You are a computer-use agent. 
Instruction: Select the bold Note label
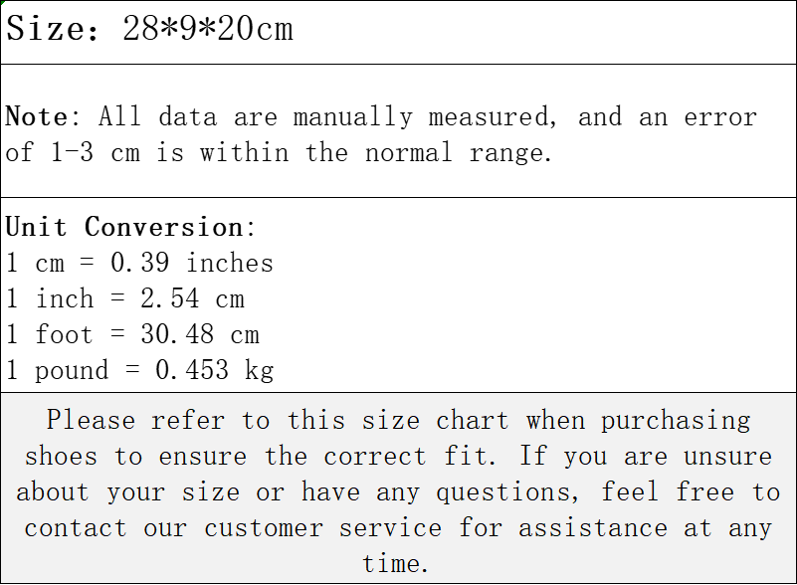[36, 116]
